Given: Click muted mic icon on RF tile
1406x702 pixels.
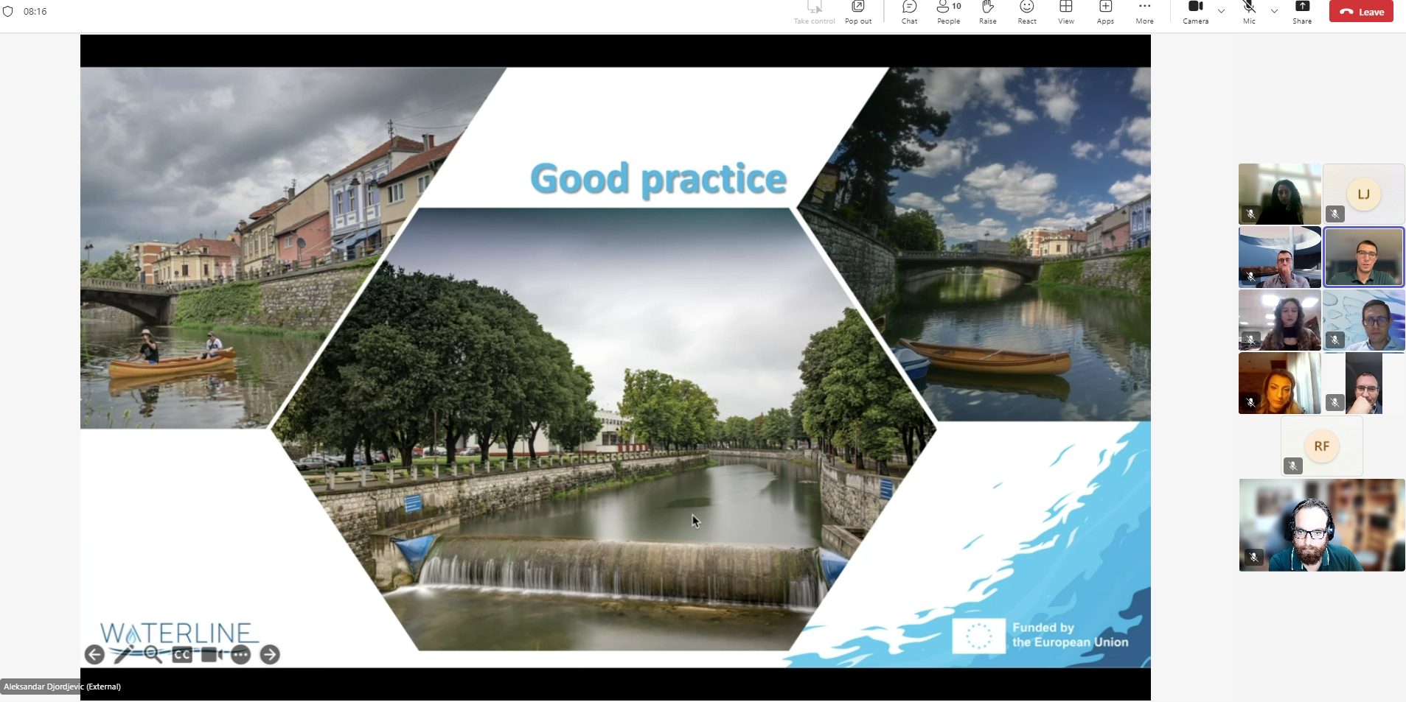Looking at the screenshot, I should click(x=1292, y=466).
